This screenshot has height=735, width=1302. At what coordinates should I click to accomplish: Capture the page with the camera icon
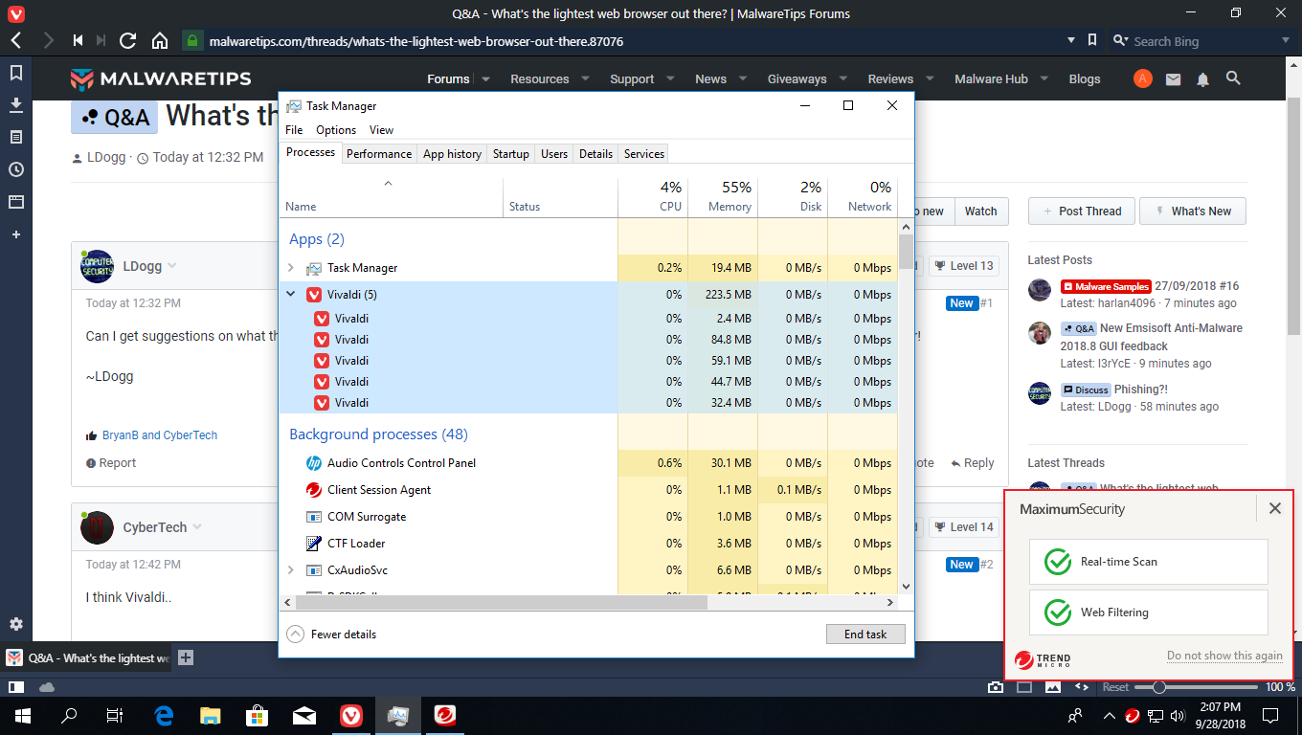(997, 687)
